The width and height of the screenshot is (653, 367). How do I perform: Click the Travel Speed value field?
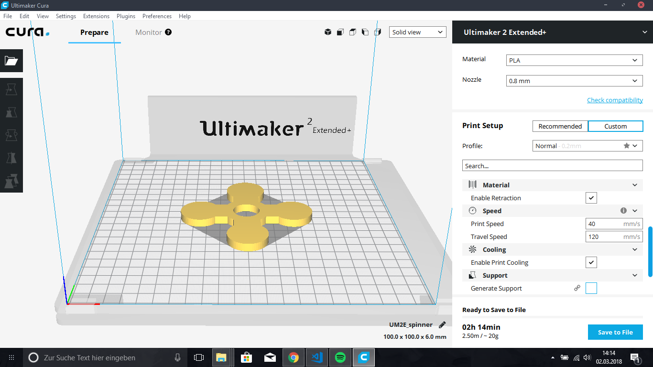coord(614,237)
